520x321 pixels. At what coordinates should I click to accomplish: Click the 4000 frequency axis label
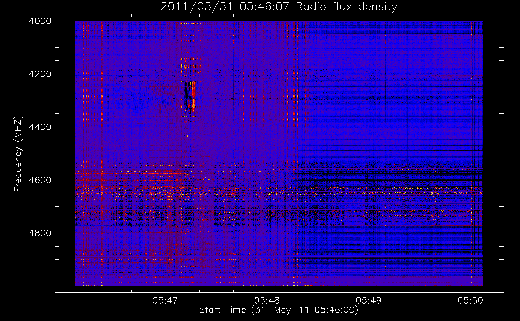(40, 21)
